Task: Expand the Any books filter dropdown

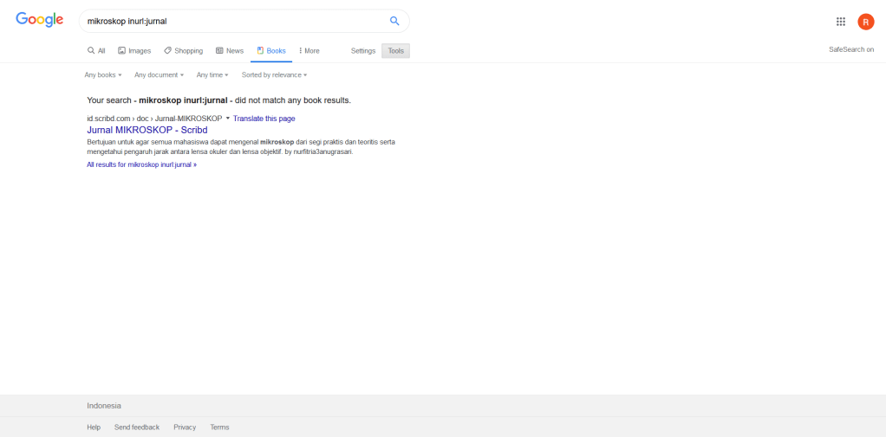Action: click(102, 75)
